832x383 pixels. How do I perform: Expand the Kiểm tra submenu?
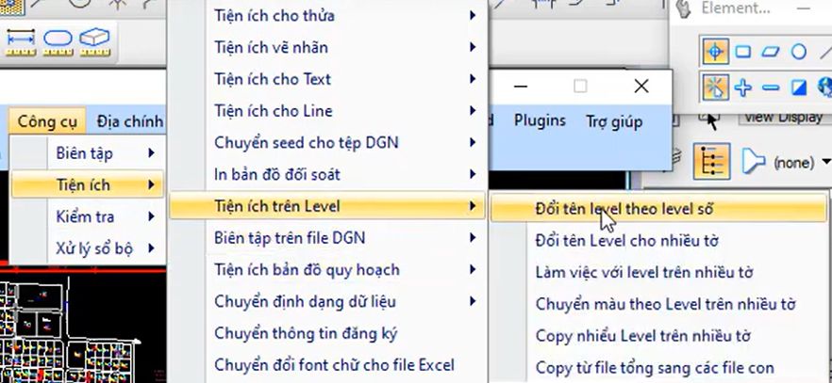coord(87,216)
